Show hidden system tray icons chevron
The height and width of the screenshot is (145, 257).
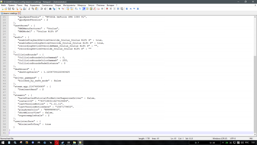223,142
